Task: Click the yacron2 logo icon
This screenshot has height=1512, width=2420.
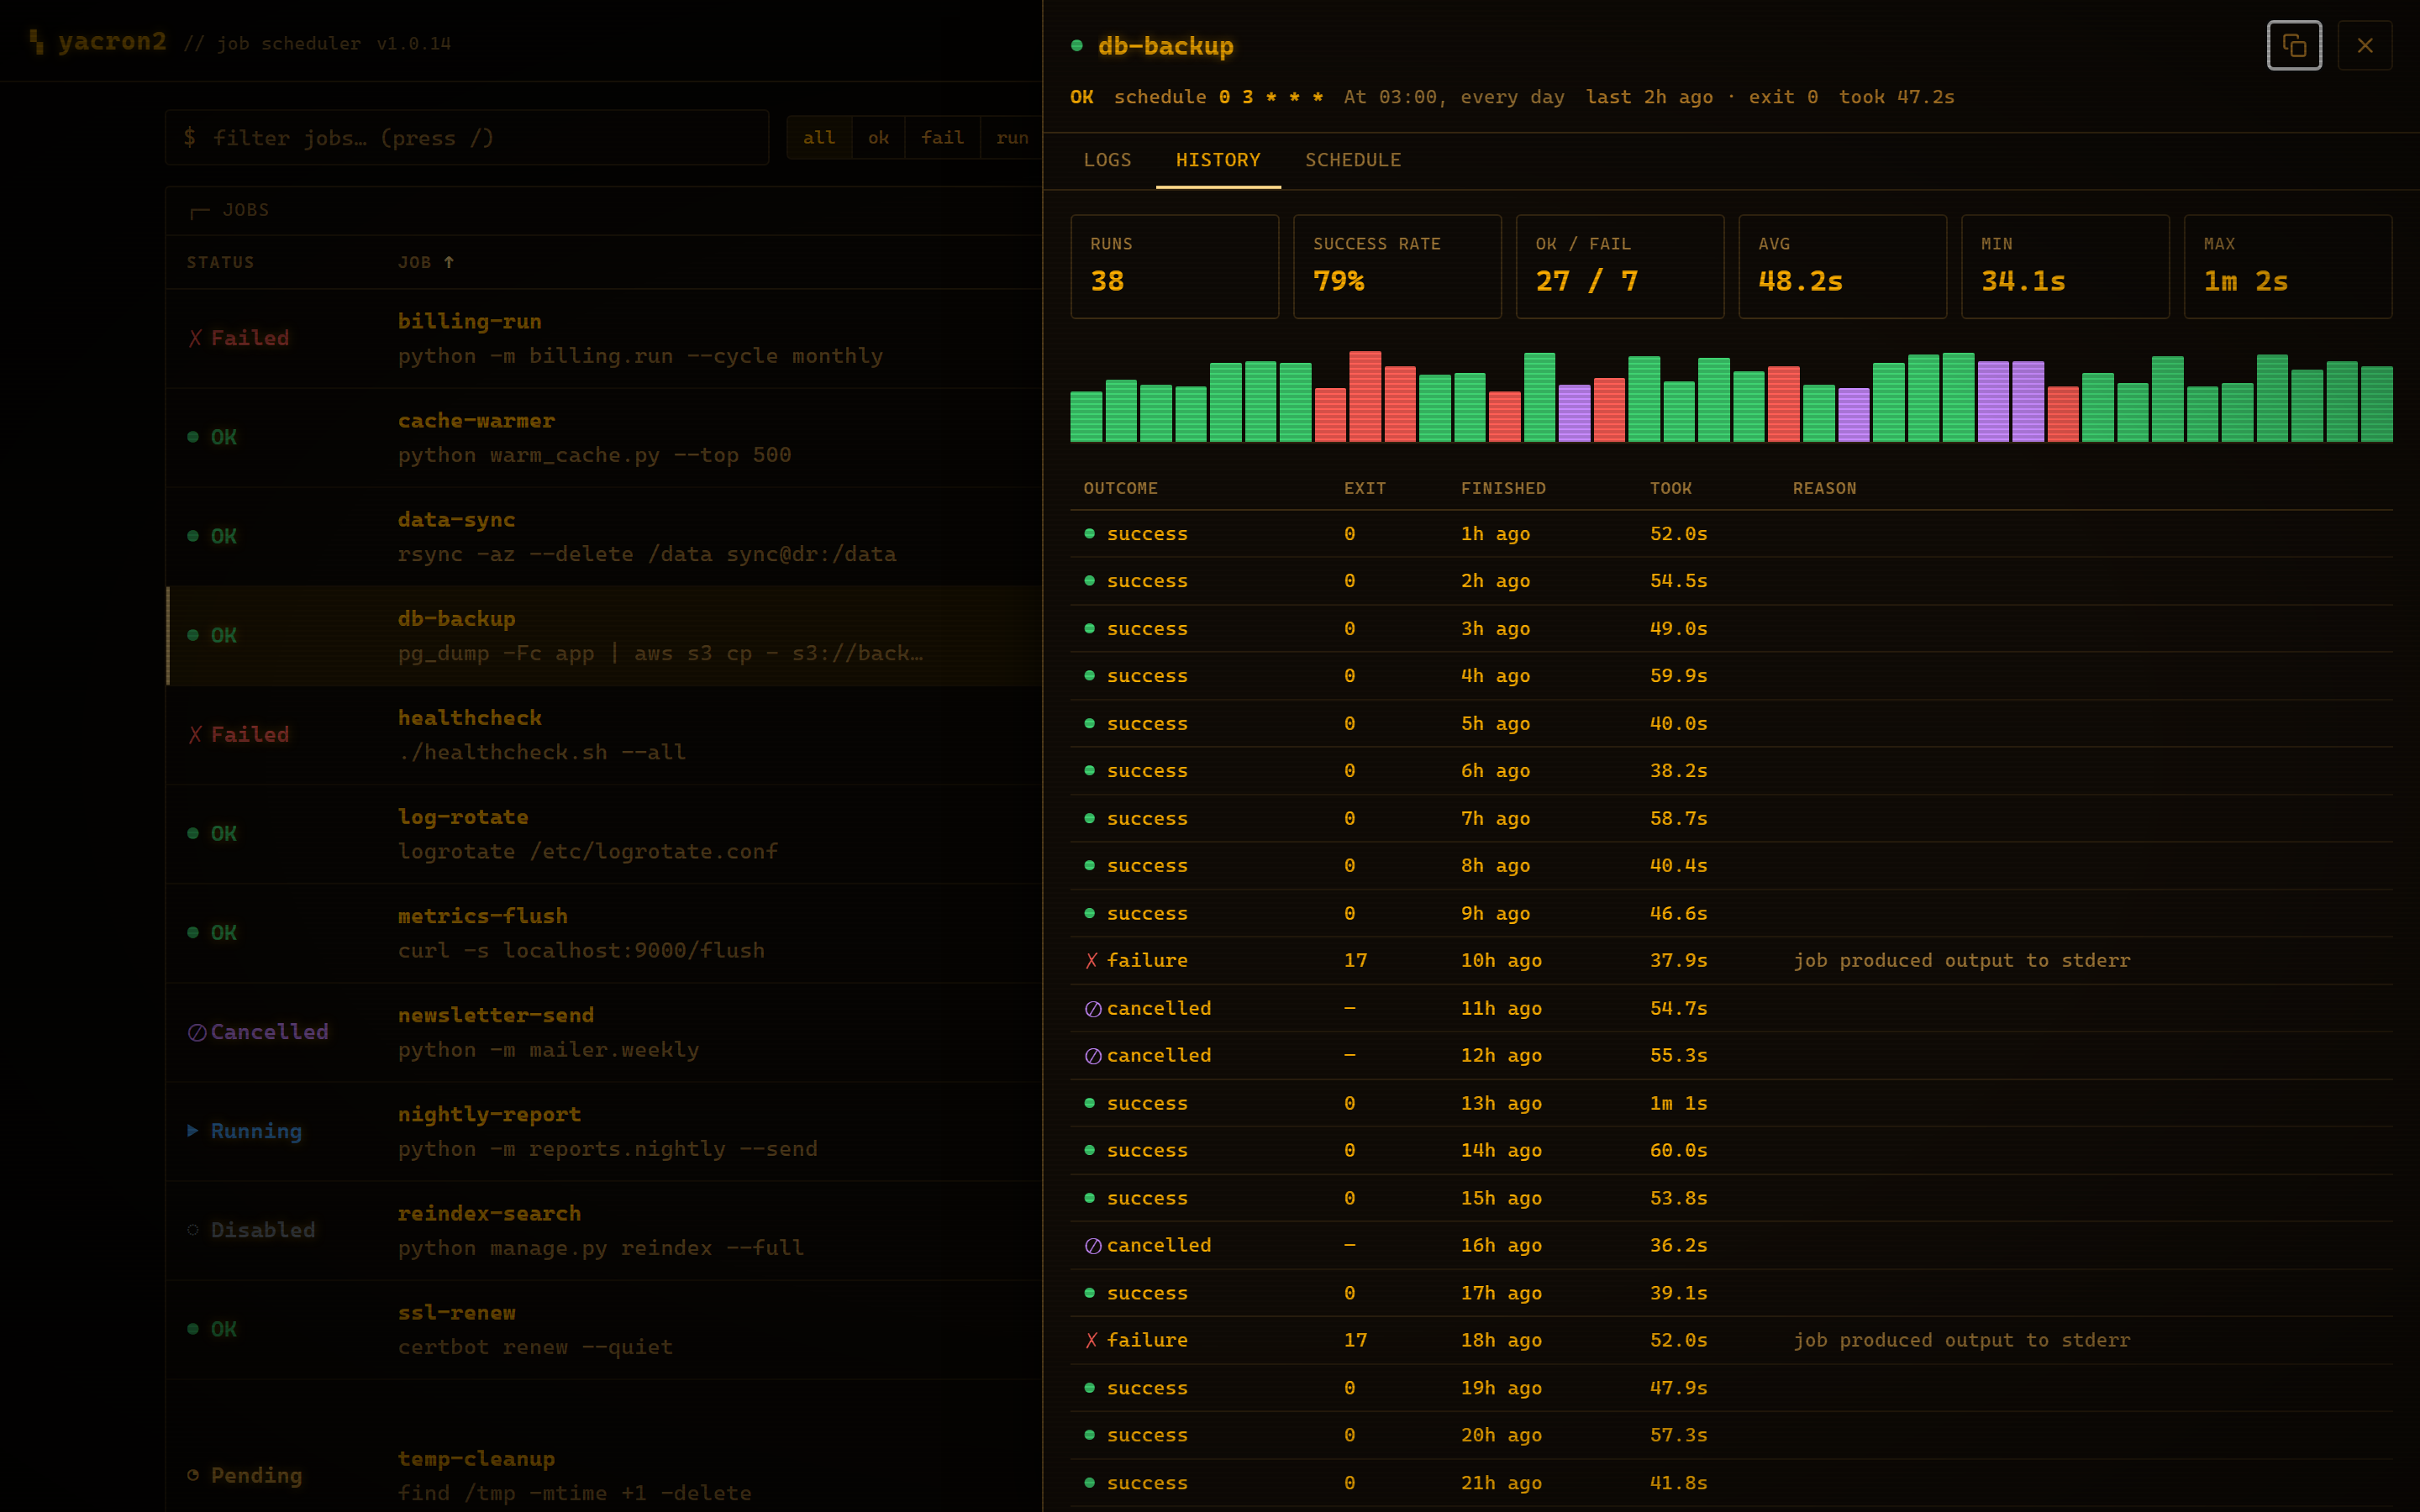Action: [x=37, y=41]
